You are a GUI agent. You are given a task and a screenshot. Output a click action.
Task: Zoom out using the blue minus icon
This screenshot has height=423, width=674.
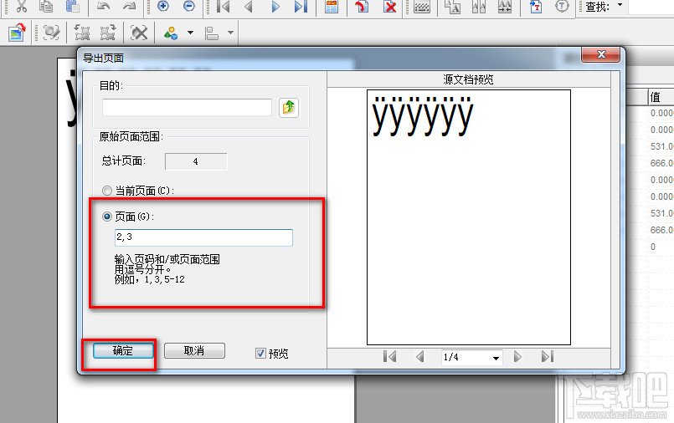coord(189,6)
